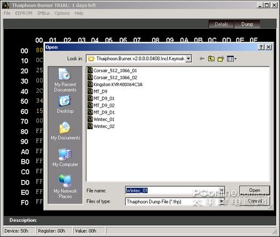280x237 pixels.
Task: Switch to the Dump tab
Action: (x=247, y=24)
